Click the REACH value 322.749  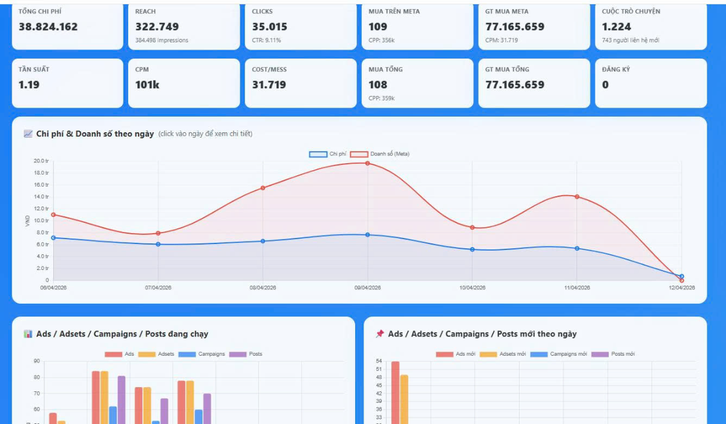click(157, 27)
